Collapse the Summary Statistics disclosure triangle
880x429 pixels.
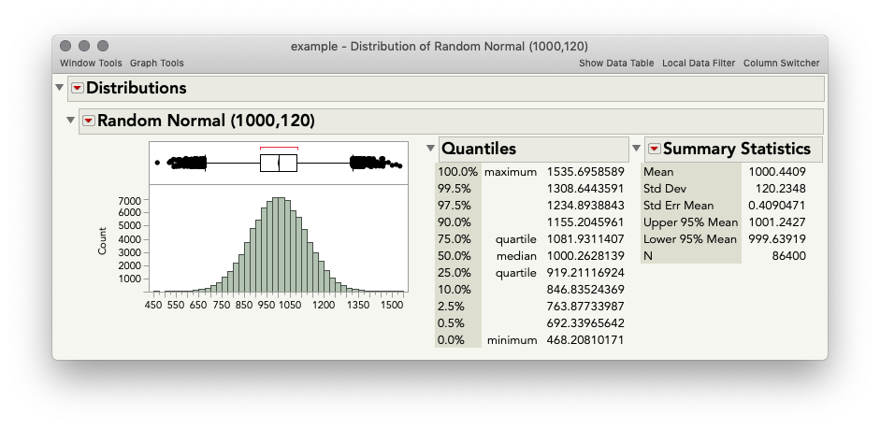click(637, 148)
